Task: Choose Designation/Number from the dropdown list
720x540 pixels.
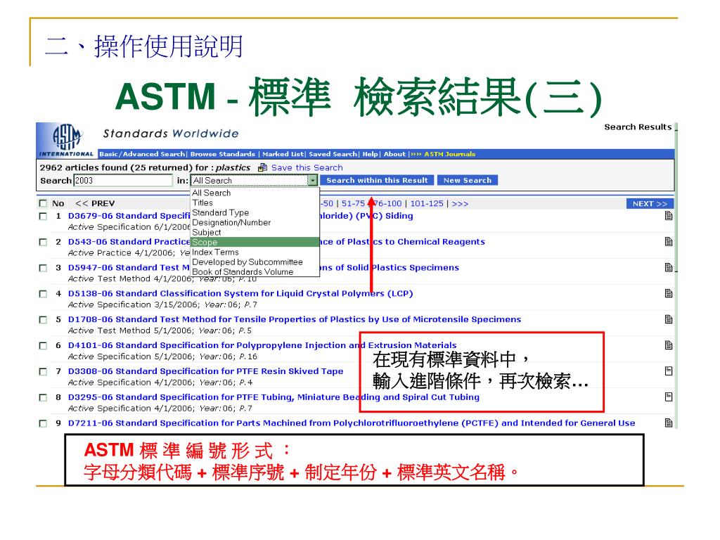Action: 255,223
